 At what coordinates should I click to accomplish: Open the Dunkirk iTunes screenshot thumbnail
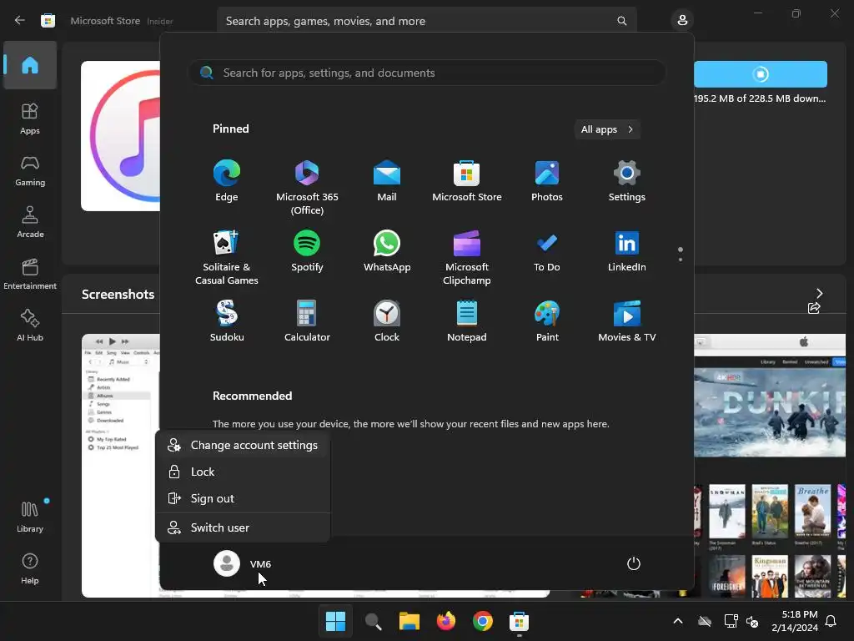(770, 396)
